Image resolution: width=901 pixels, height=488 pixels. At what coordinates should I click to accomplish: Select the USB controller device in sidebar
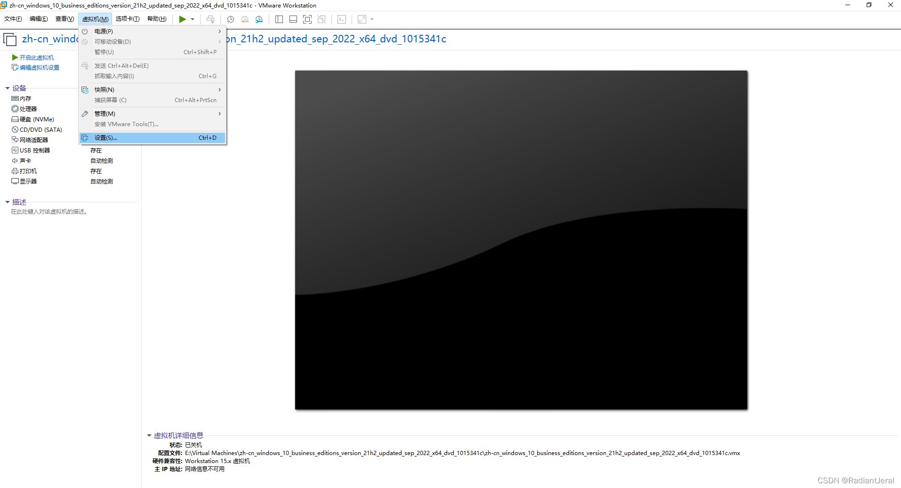coord(34,150)
